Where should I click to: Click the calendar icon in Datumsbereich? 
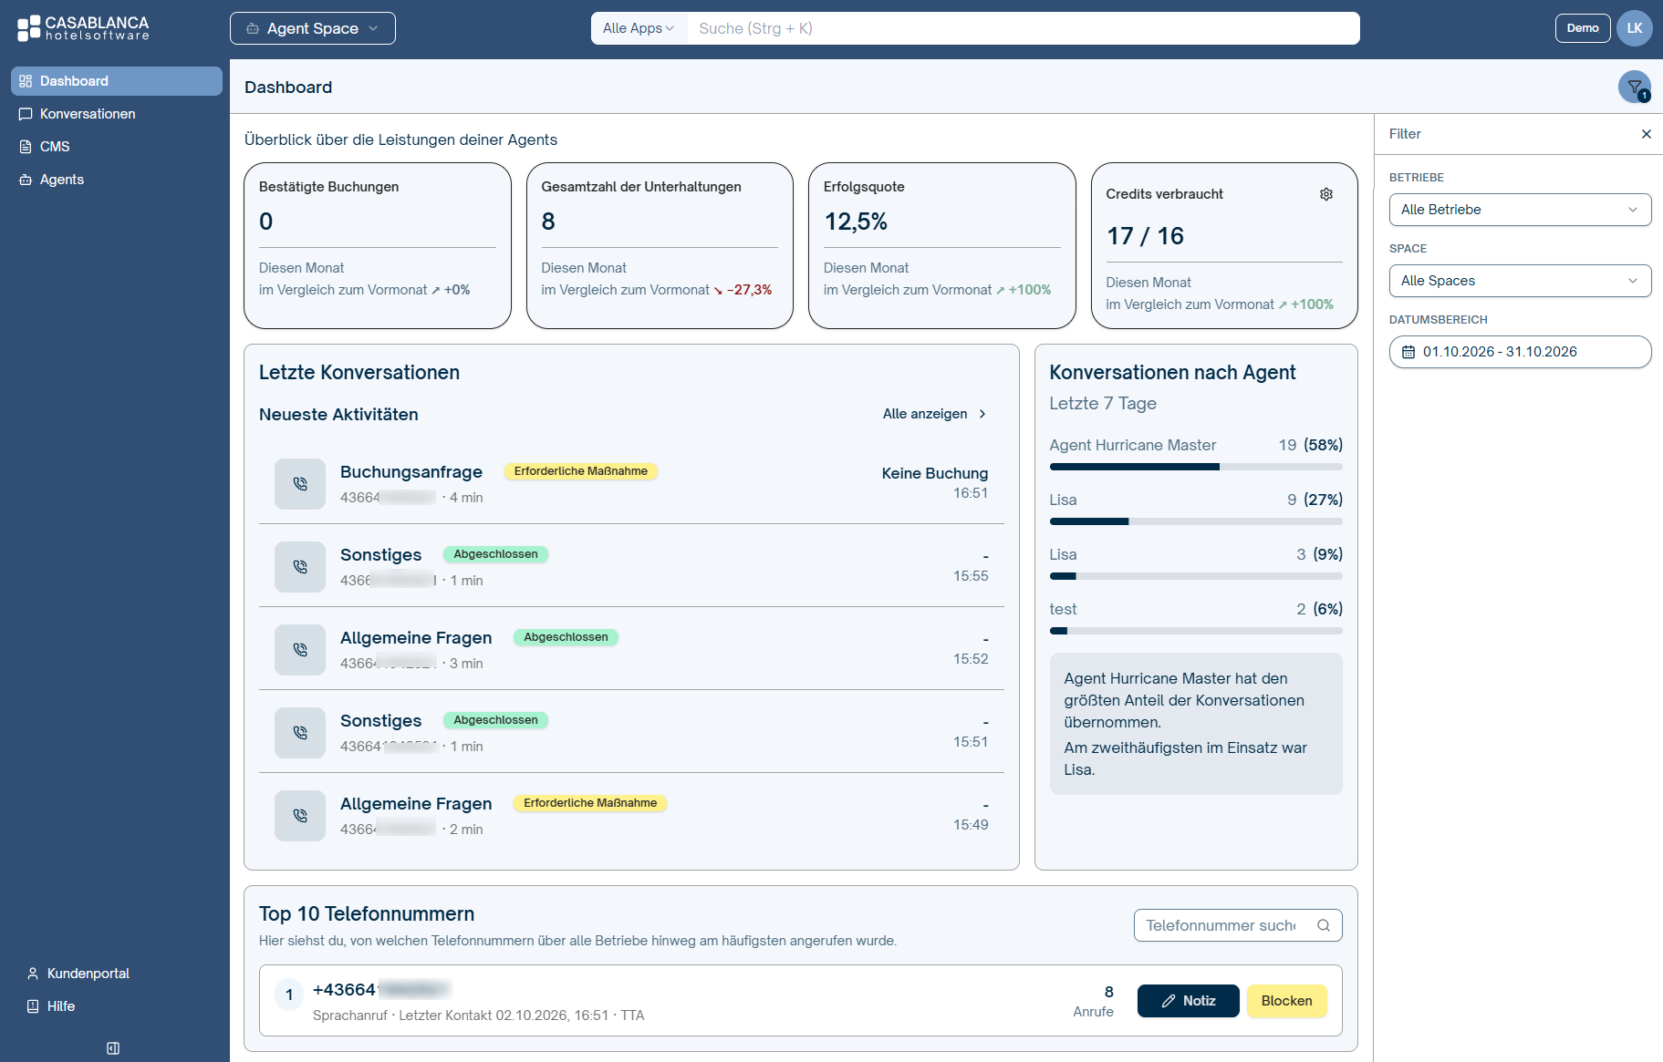click(1408, 352)
